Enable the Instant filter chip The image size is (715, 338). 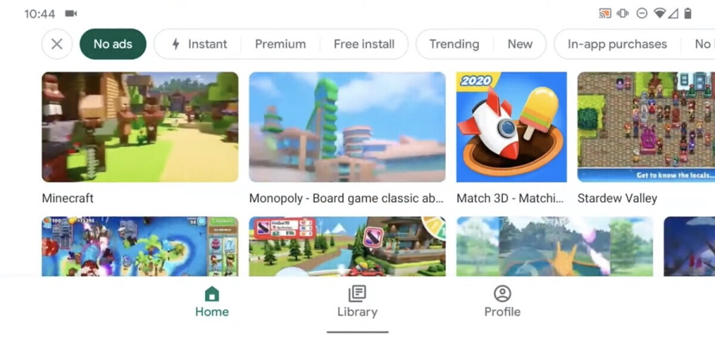click(199, 45)
